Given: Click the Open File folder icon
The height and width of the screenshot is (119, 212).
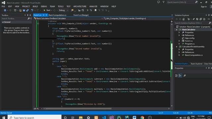Looking at the screenshot, I should pyautogui.click(x=21, y=10).
